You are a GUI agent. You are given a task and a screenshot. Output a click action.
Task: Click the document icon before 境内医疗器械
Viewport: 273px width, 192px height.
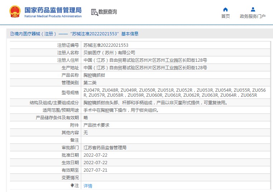click(12, 34)
